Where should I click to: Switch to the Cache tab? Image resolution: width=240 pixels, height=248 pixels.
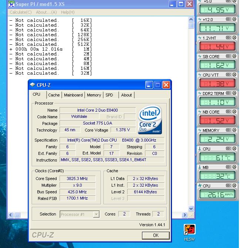coord(54,95)
